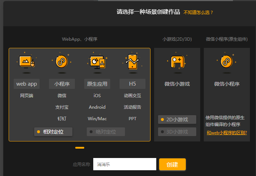This screenshot has height=176, width=256.
Task: Click the 微信小程序 card title
Action: [x=227, y=84]
